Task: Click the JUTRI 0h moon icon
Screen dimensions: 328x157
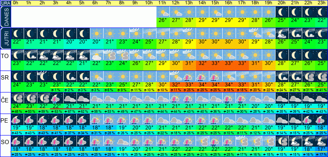Action: 18,34
